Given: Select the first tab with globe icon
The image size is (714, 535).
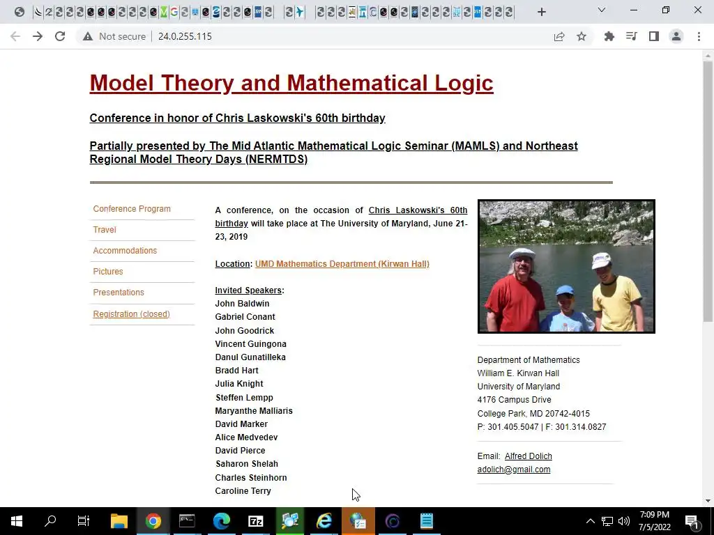Looking at the screenshot, I should coord(19,13).
